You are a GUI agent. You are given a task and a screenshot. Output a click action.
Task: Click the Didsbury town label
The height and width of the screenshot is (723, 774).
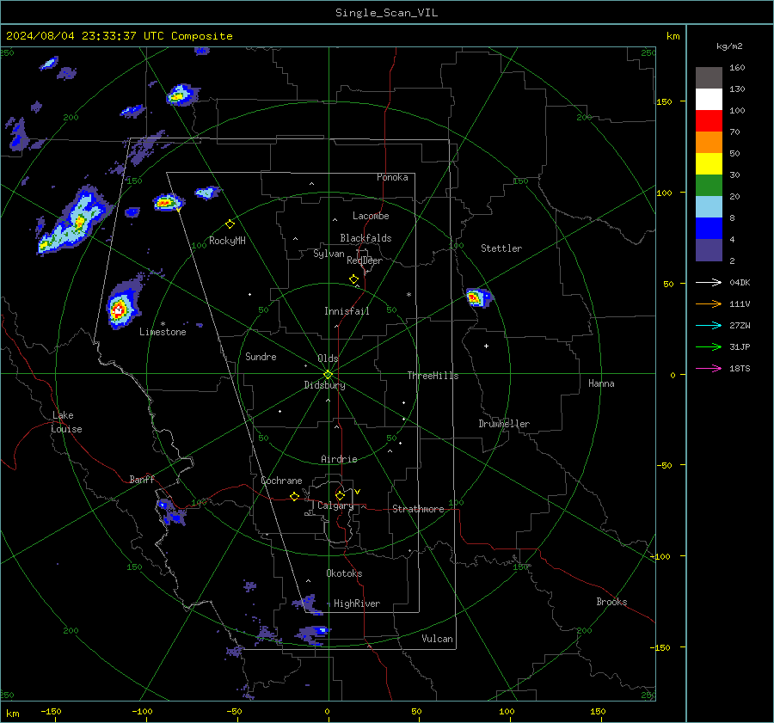324,385
